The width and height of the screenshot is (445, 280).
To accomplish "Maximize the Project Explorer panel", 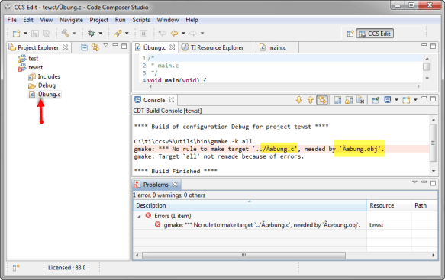I will tap(124, 46).
